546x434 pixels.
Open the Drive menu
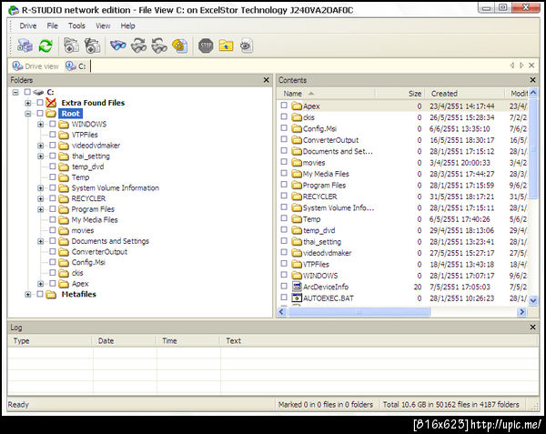coord(28,25)
